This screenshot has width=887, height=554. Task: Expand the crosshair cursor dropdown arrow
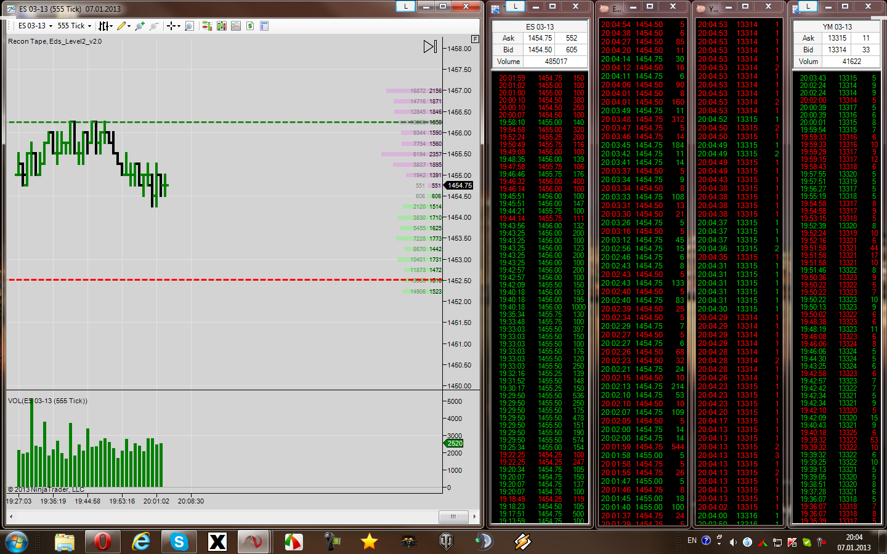[x=179, y=26]
